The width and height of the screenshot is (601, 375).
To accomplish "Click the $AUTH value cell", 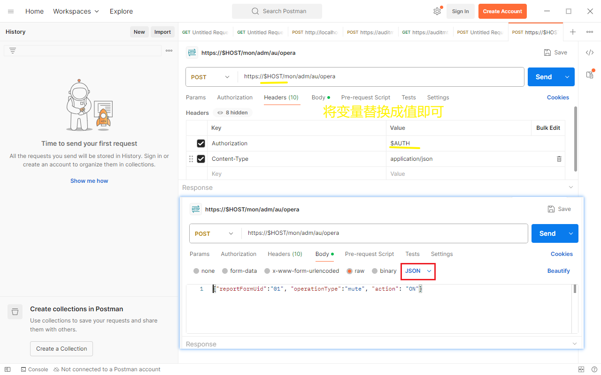I will point(475,143).
